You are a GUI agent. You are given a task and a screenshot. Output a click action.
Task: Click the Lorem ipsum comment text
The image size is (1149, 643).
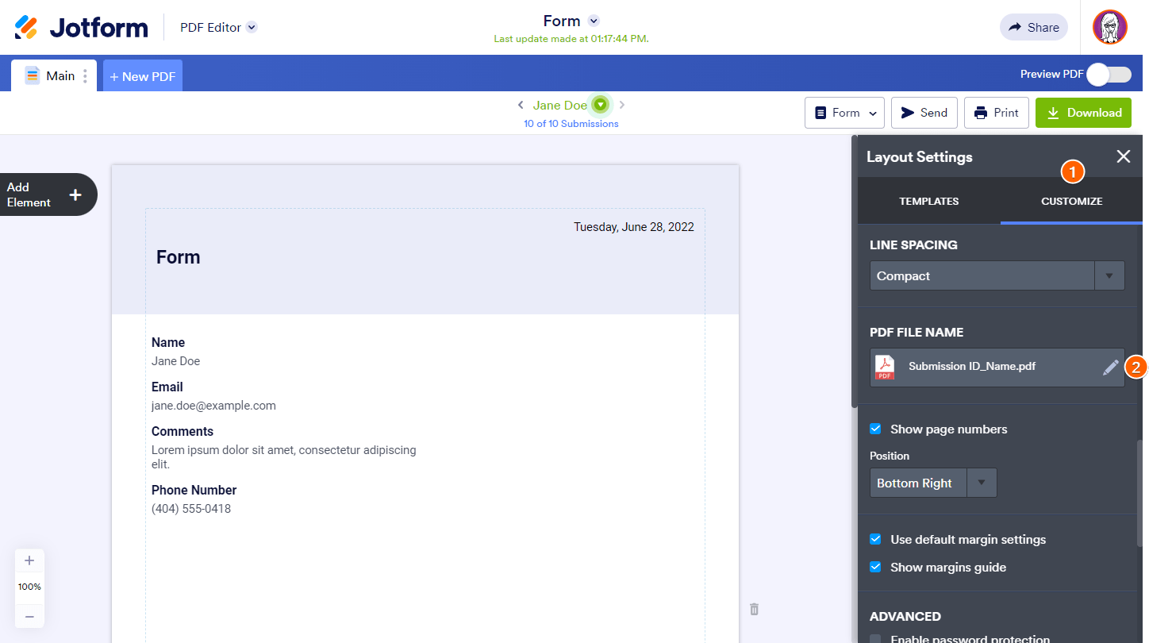tap(284, 457)
